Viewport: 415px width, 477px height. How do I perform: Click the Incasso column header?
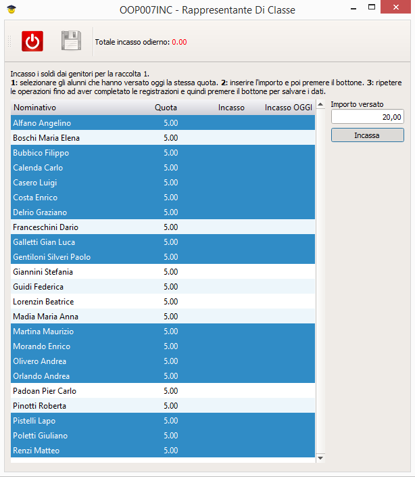[x=231, y=108]
